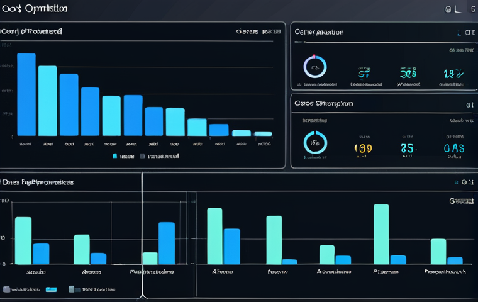The height and width of the screenshot is (302, 478).
Task: Select the cyan 'ST' metric value
Action: [x=364, y=74]
